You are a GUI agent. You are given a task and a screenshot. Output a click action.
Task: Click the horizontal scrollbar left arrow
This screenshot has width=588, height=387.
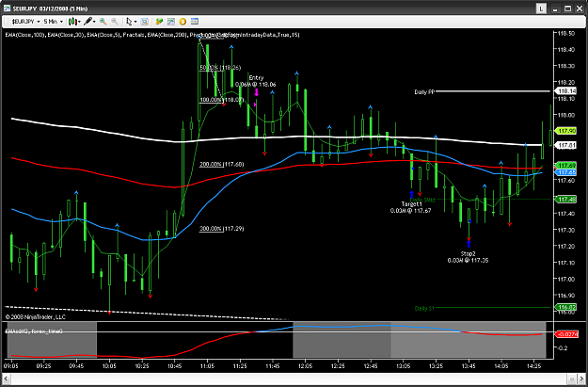[6, 379]
